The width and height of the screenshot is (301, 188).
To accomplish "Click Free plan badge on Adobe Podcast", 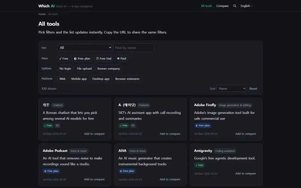I will click(x=51, y=171).
